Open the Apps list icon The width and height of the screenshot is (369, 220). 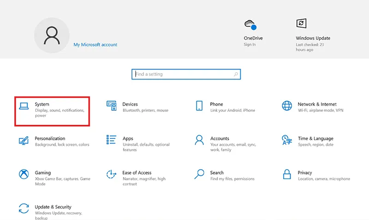(x=111, y=140)
